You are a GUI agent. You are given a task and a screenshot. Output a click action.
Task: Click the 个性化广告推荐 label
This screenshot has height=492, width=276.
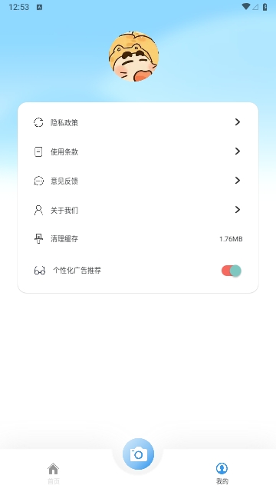(77, 271)
